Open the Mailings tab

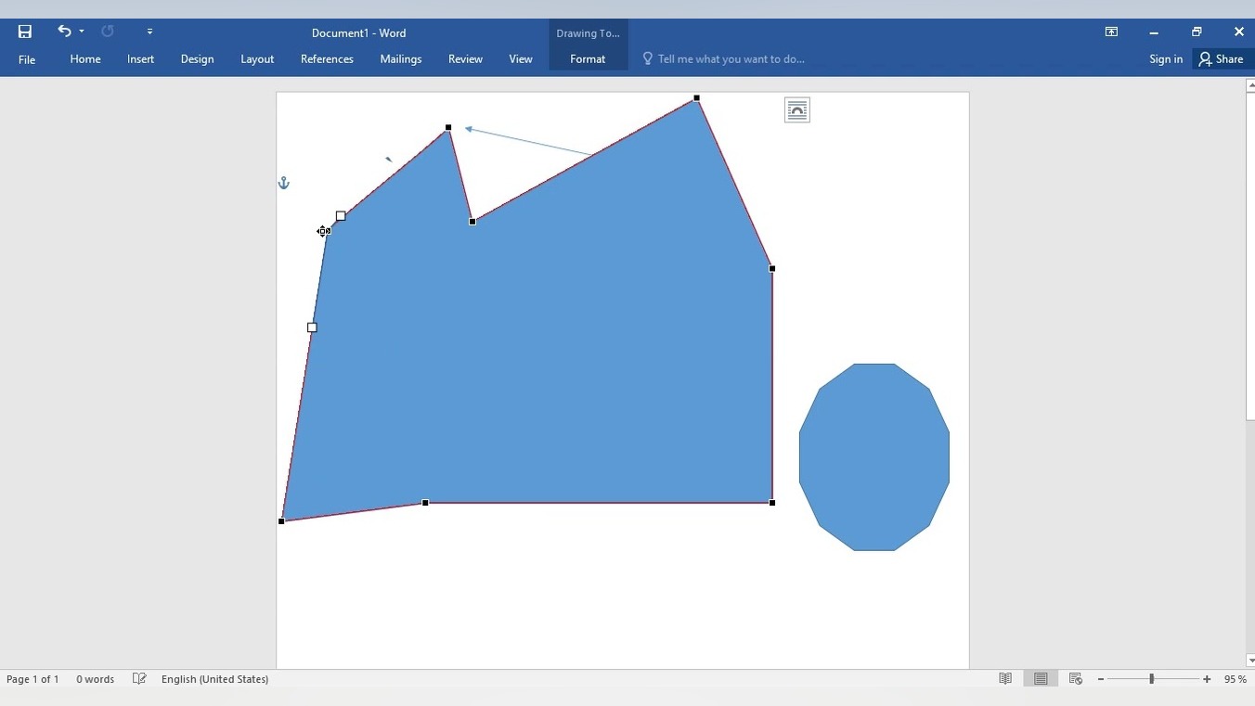pyautogui.click(x=401, y=59)
